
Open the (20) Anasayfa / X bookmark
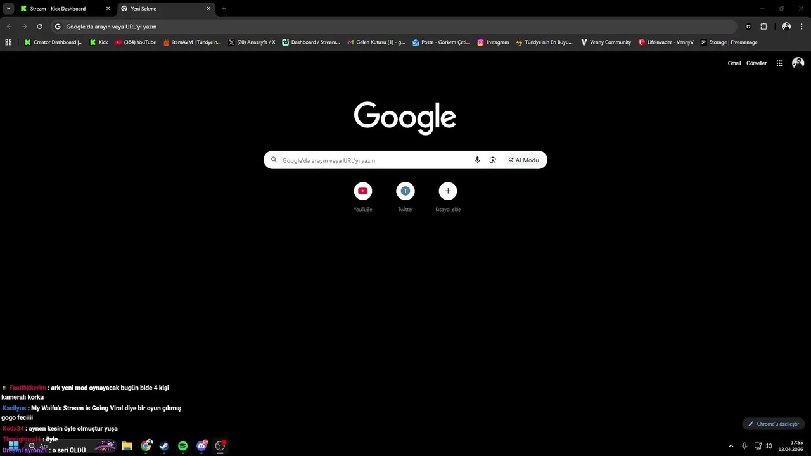[252, 42]
